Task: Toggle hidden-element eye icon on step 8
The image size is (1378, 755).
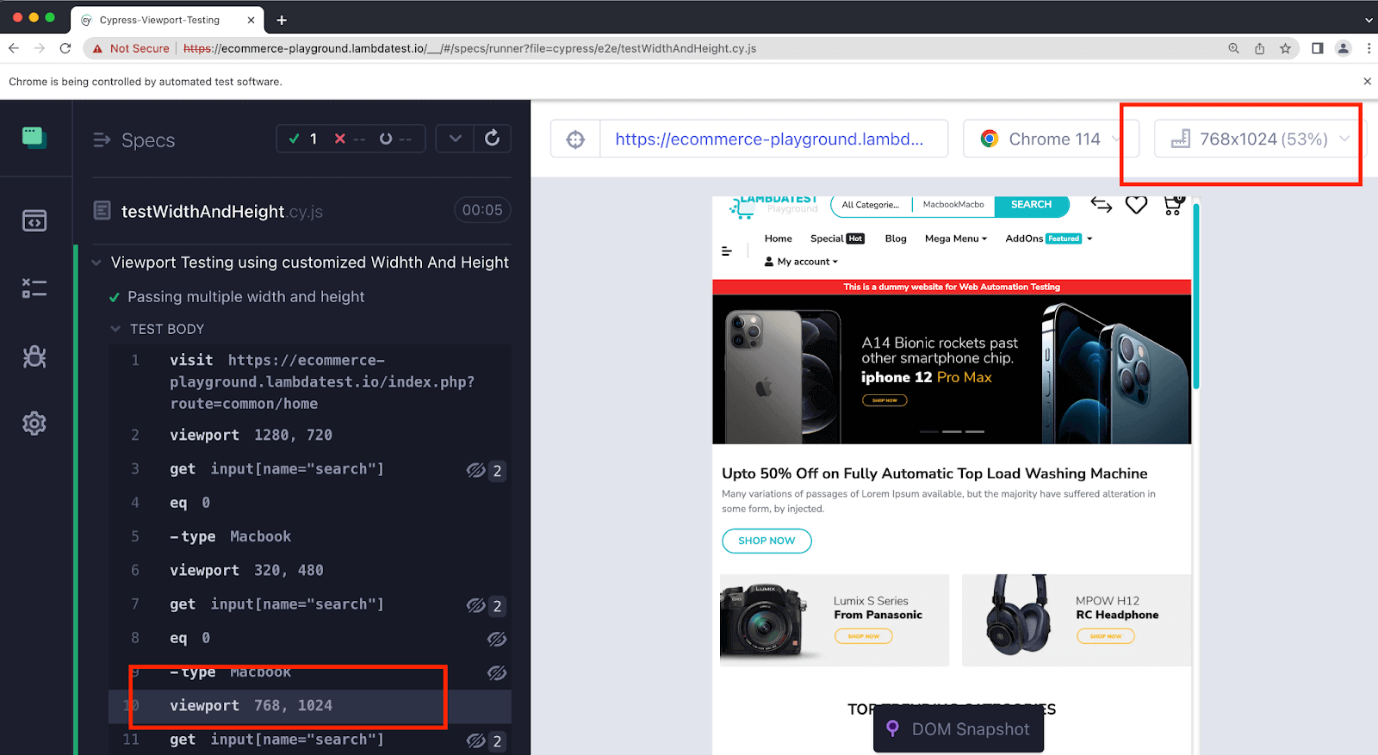Action: tap(496, 639)
